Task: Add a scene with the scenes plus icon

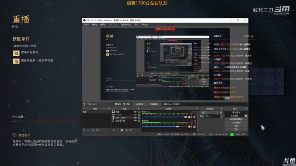Action: (84, 130)
